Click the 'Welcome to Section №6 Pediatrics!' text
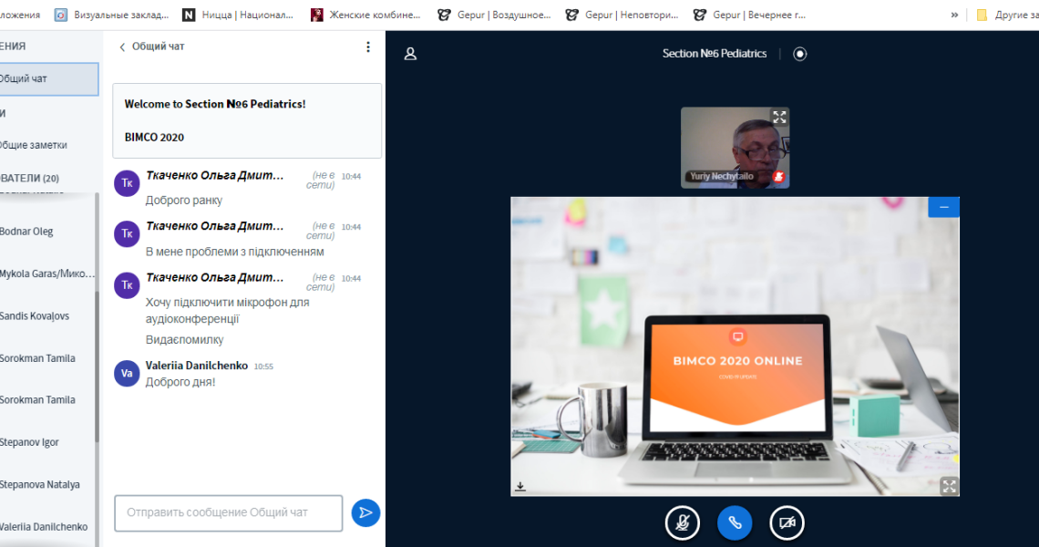Screen dimensions: 1039x547 215,104
